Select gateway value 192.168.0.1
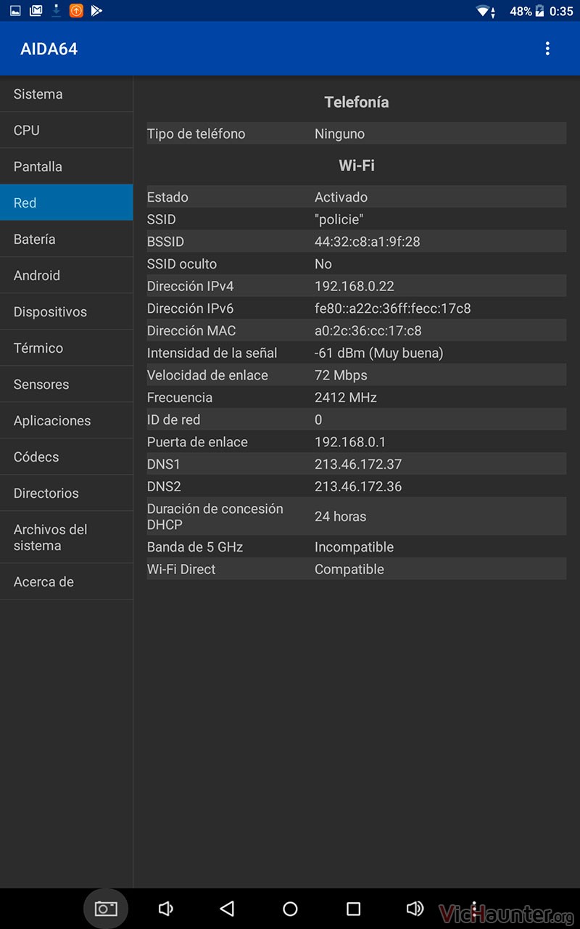580x929 pixels. coord(350,442)
